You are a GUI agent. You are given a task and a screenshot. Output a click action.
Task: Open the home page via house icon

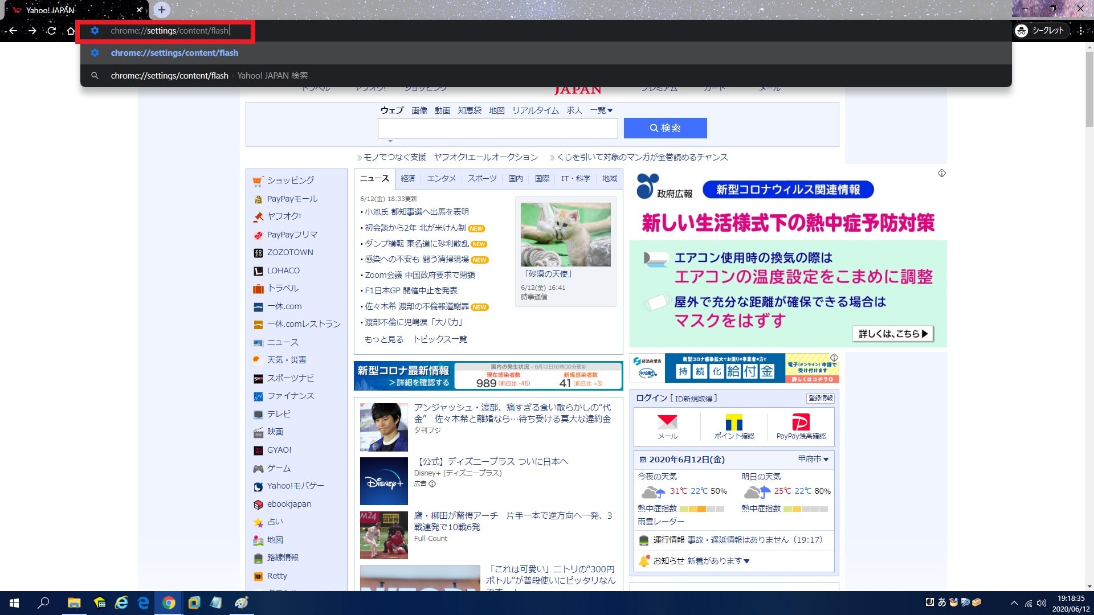click(71, 31)
